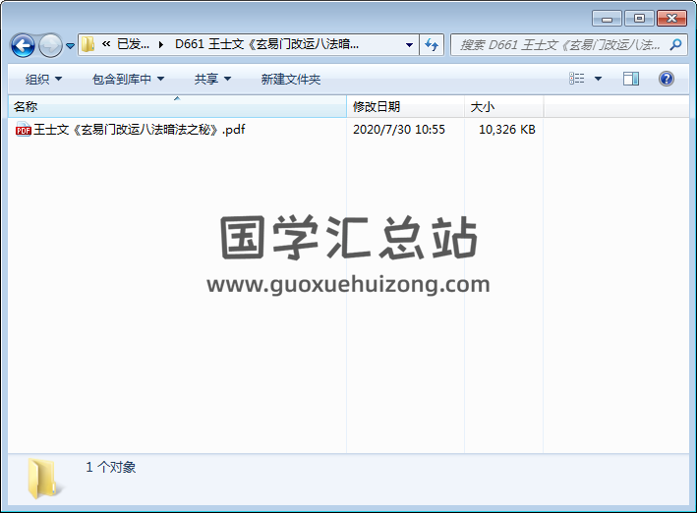Screen dimensions: 697x513
Task: Expand the arrow after 已发... breadcrumb
Action: tap(161, 44)
